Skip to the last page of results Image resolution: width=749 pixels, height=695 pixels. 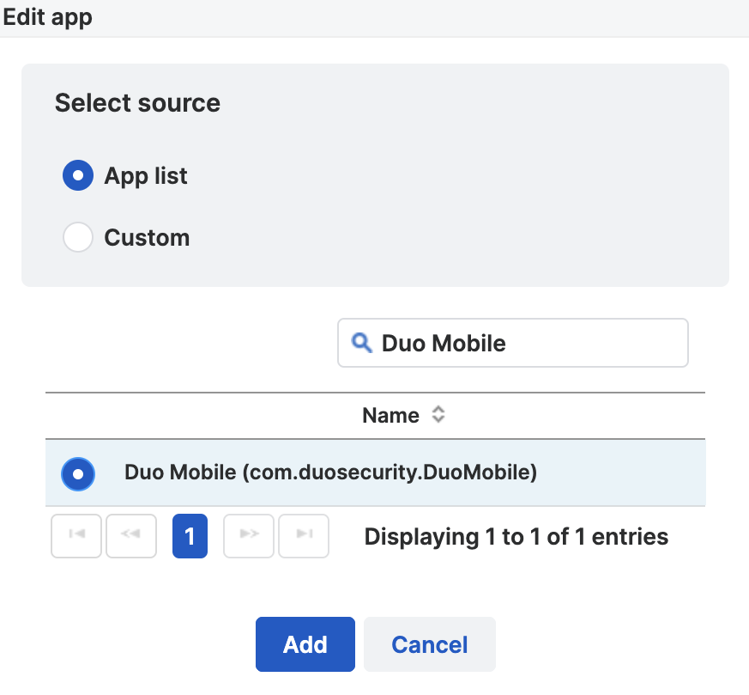coord(303,535)
